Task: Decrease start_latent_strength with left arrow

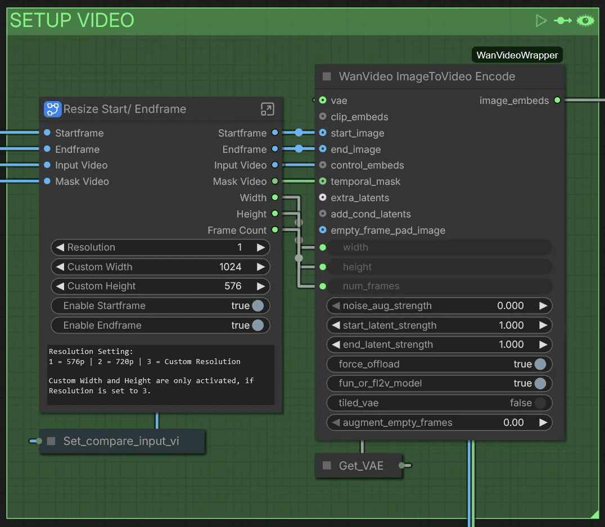Action: tap(336, 325)
